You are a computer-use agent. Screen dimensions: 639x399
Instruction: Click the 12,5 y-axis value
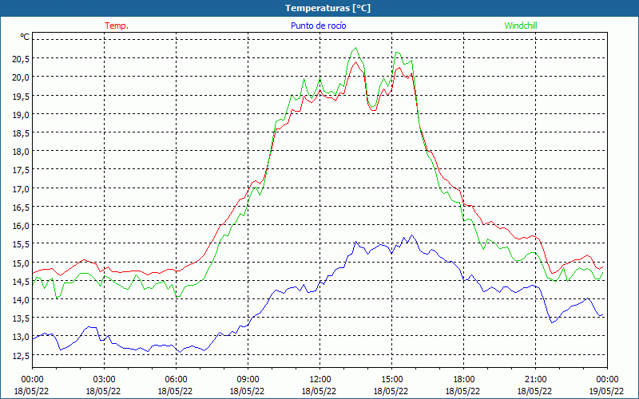pos(21,355)
